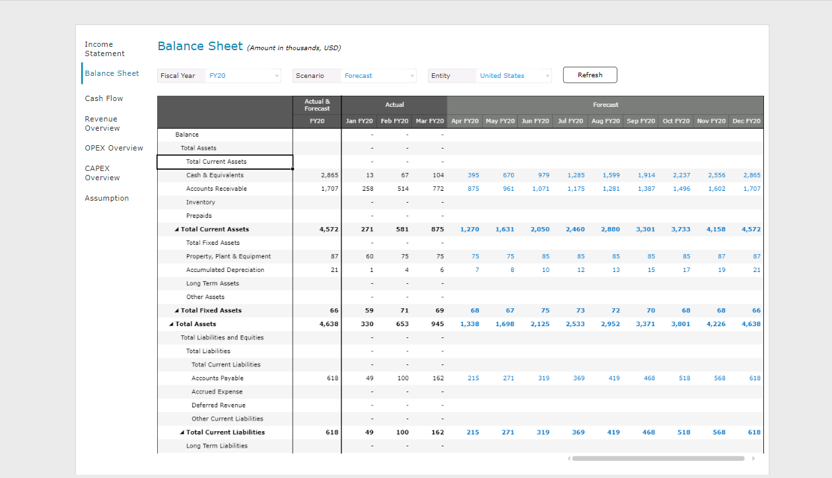Collapse the Total Fixed Assets subtotal row
Screen dimensions: 832x478
pos(176,310)
